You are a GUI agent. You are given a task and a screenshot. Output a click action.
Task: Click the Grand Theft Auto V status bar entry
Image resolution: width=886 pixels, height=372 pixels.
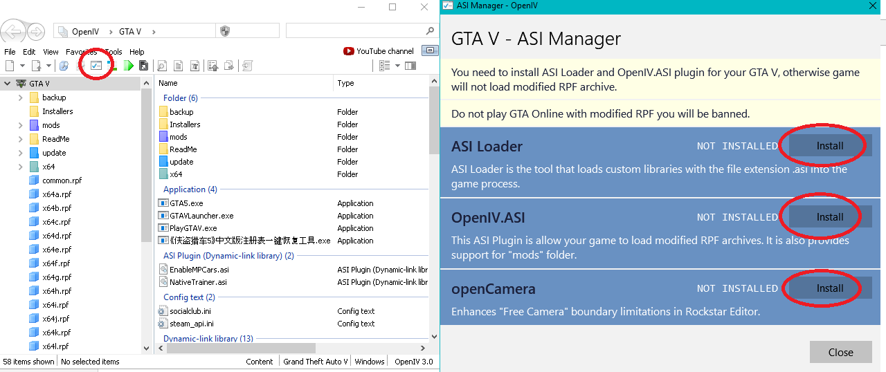[316, 362]
